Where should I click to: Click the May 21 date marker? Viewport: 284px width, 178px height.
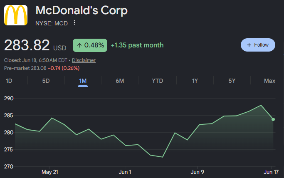pos(50,172)
